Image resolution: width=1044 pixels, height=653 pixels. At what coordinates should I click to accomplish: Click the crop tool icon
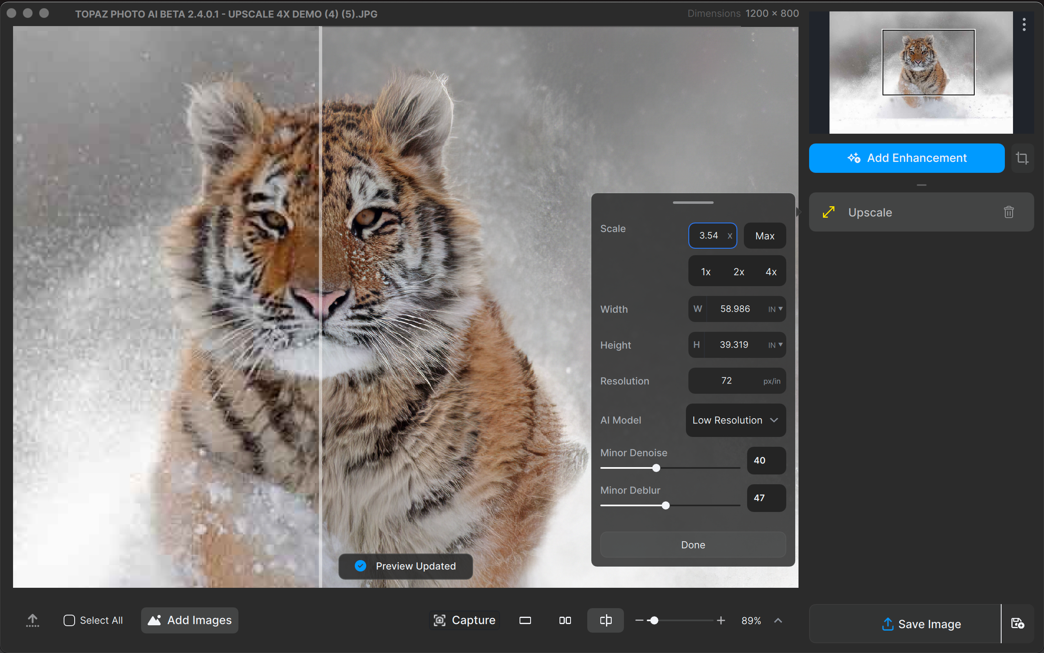pos(1022,158)
